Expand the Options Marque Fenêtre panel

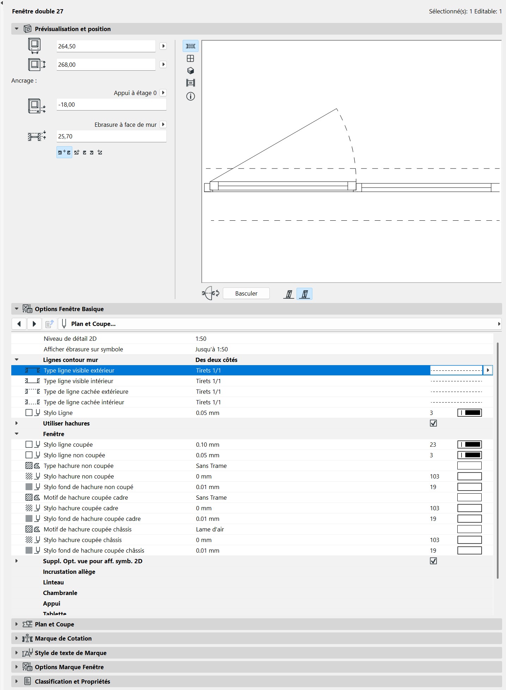[17, 667]
